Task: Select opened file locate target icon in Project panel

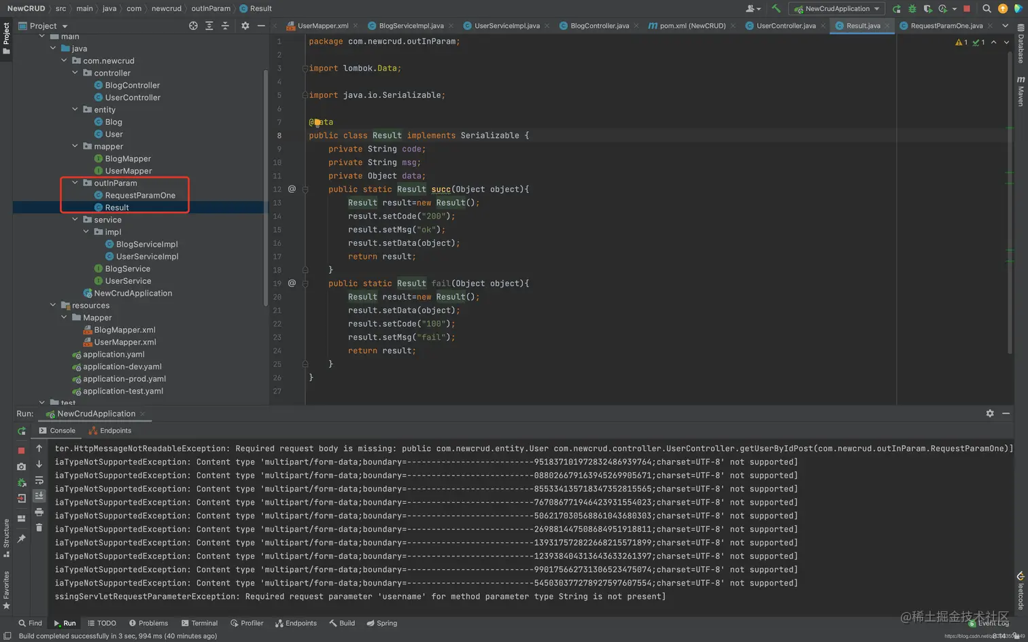Action: (193, 26)
